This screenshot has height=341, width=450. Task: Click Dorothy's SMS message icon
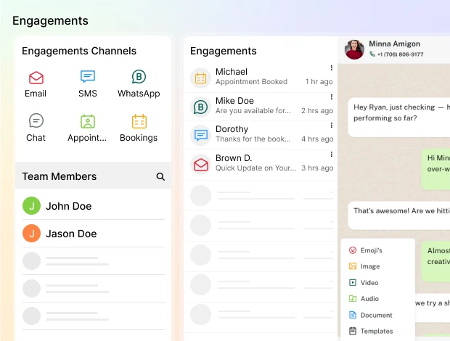pos(200,135)
